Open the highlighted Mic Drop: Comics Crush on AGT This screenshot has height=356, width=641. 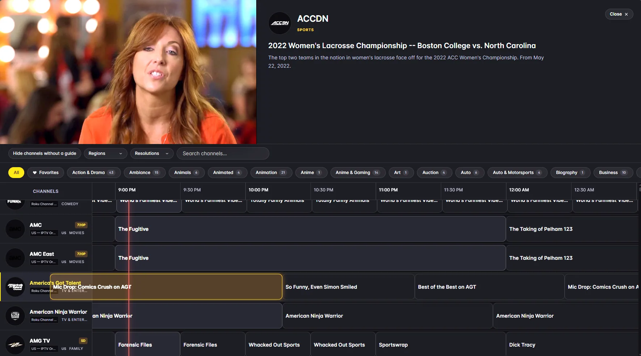click(x=166, y=287)
